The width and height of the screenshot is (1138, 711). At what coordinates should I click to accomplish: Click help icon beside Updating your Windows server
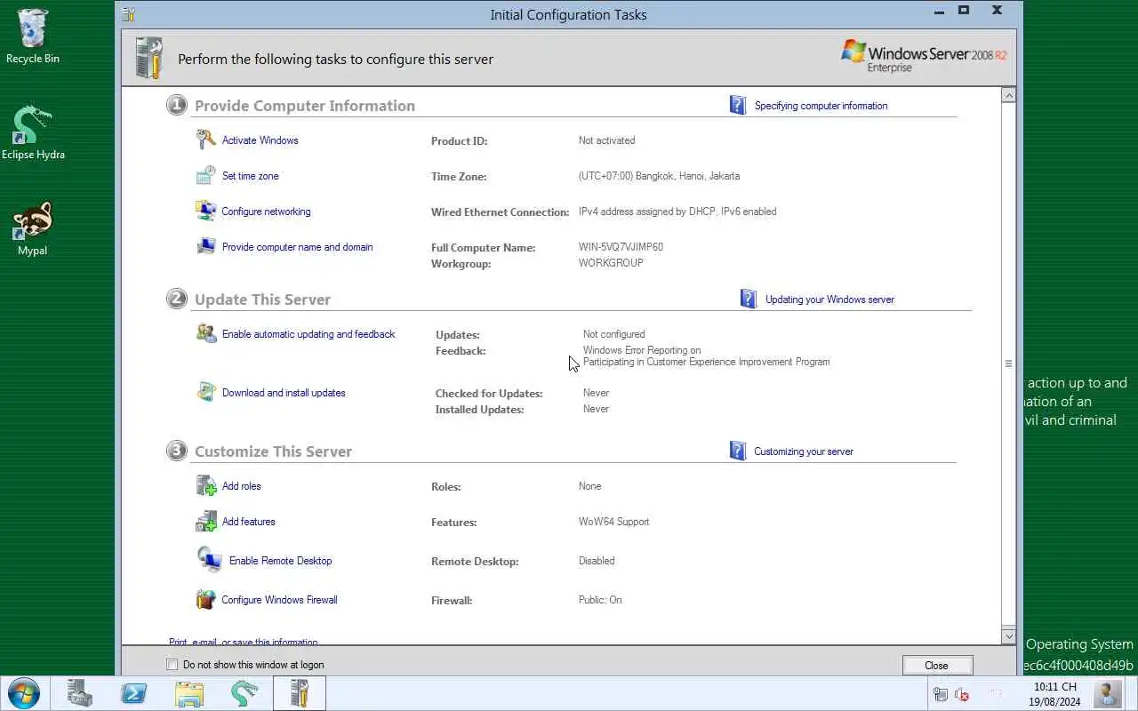(x=749, y=299)
